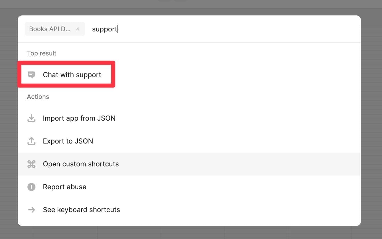Open Chat with support
Viewport: 382px width, 239px height.
click(72, 75)
